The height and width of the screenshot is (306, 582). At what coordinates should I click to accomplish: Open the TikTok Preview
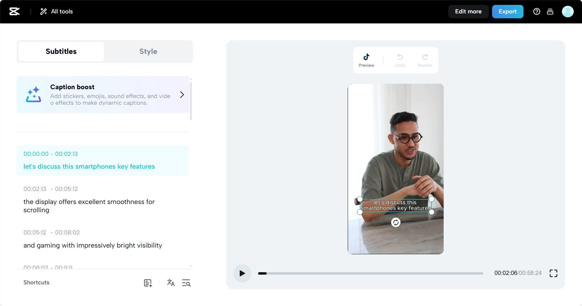pos(366,60)
